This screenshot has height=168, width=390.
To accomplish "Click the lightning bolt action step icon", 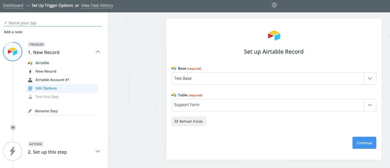I will (12, 151).
